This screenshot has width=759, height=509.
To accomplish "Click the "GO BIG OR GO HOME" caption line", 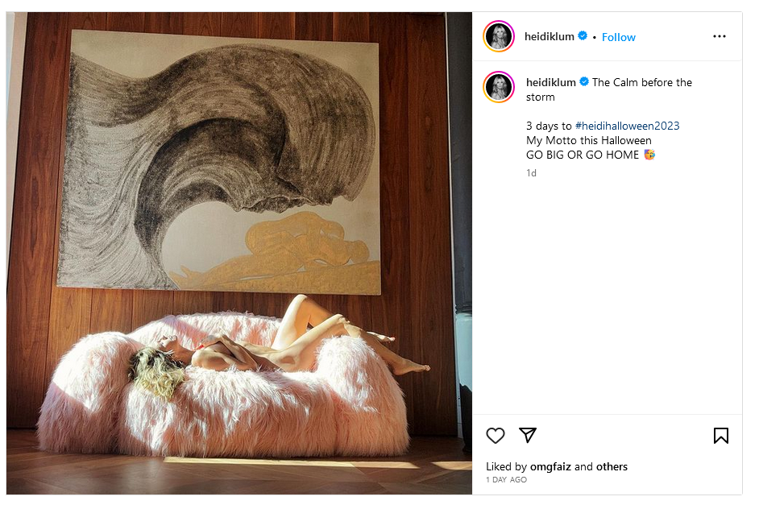I will pyautogui.click(x=583, y=155).
